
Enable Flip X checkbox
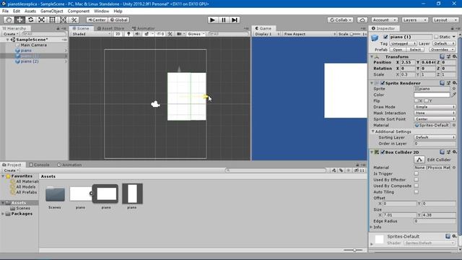pos(416,101)
